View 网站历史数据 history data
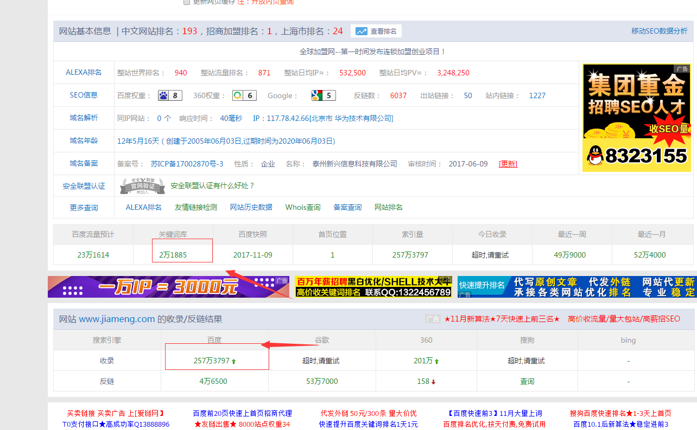 [x=251, y=207]
